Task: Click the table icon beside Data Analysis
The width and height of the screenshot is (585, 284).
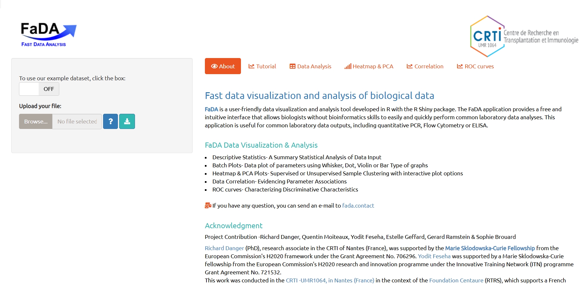Action: 292,66
